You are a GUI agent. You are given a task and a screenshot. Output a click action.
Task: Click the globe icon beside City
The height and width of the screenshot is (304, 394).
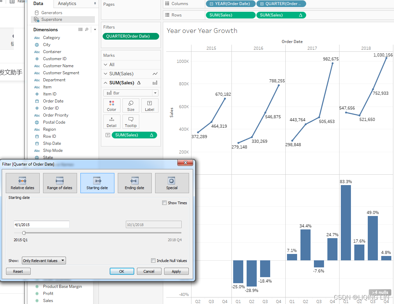pos(37,45)
